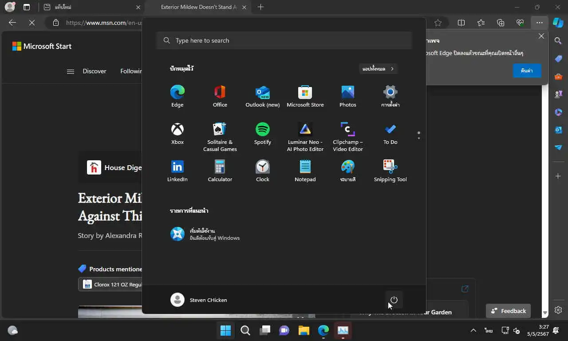The width and height of the screenshot is (568, 341).
Task: Open the all apps list button
Action: click(x=378, y=69)
